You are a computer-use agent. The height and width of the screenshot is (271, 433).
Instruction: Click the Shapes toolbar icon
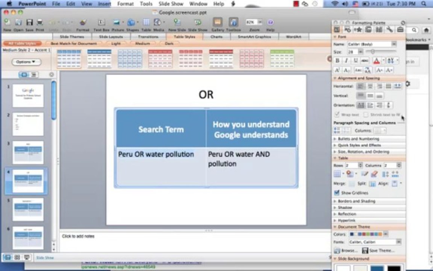(x=132, y=23)
